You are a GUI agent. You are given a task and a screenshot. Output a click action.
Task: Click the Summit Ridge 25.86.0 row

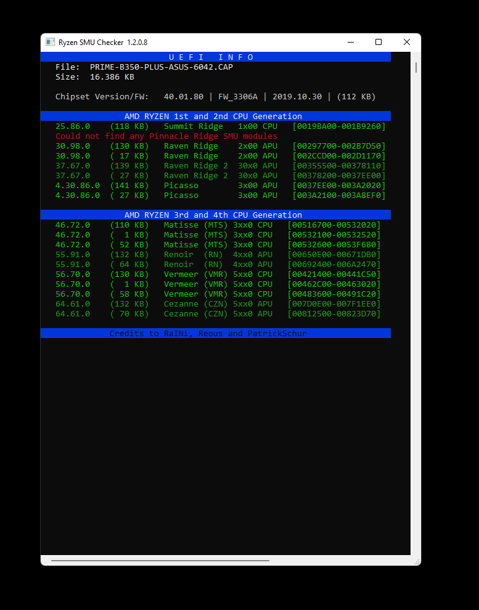click(x=221, y=126)
